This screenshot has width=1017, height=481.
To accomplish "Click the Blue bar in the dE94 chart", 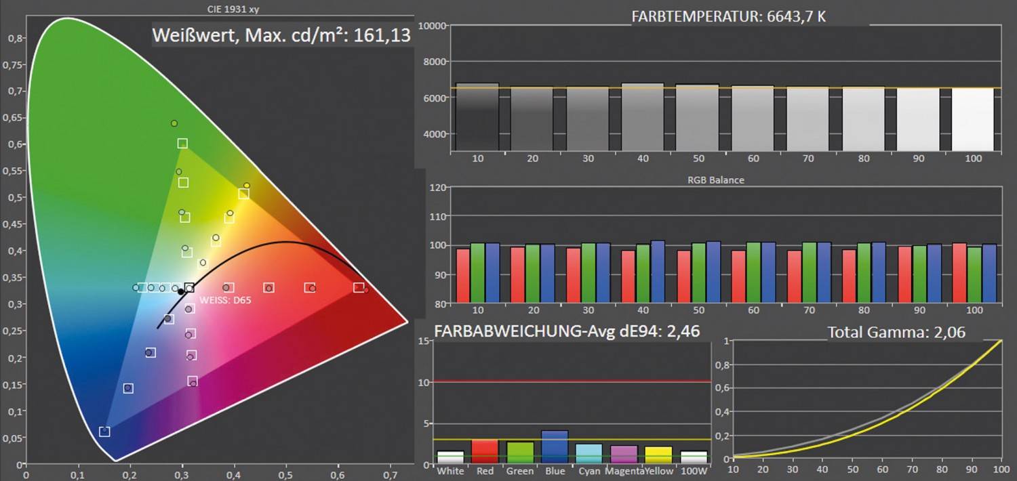I will tap(555, 447).
